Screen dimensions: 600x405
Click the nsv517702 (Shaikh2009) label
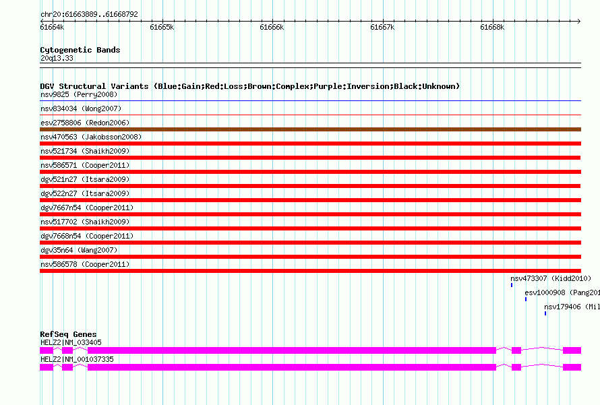(x=85, y=222)
